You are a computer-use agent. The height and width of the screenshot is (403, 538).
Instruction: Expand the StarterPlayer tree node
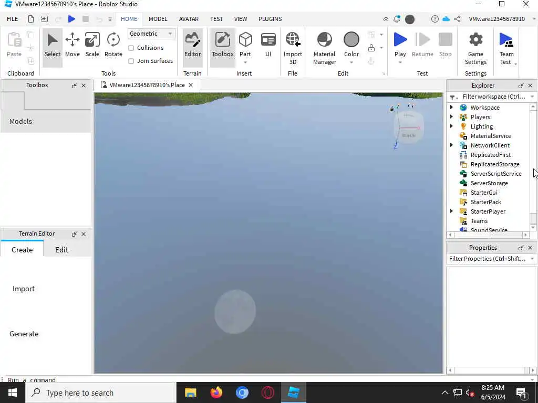point(451,211)
